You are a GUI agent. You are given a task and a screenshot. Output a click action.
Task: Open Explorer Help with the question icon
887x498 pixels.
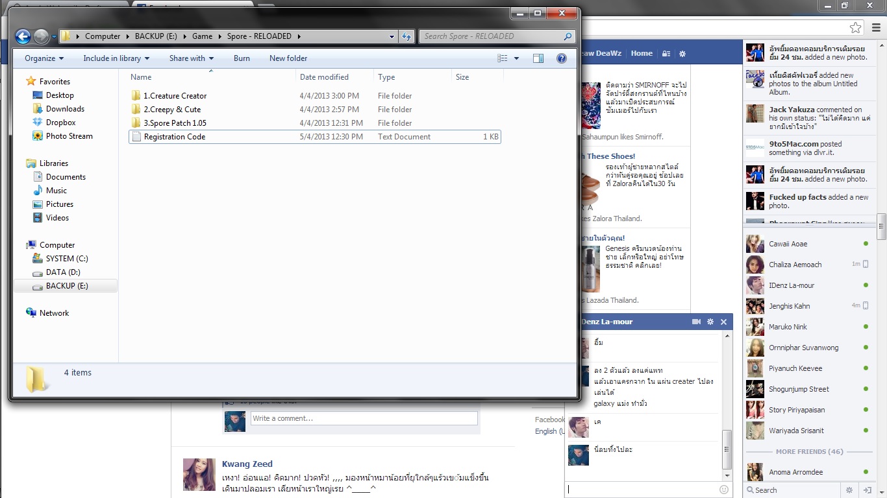point(562,58)
